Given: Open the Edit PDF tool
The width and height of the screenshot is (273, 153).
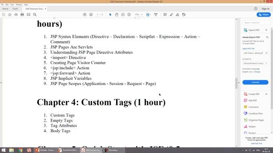Looking at the screenshot, I should tap(253, 100).
